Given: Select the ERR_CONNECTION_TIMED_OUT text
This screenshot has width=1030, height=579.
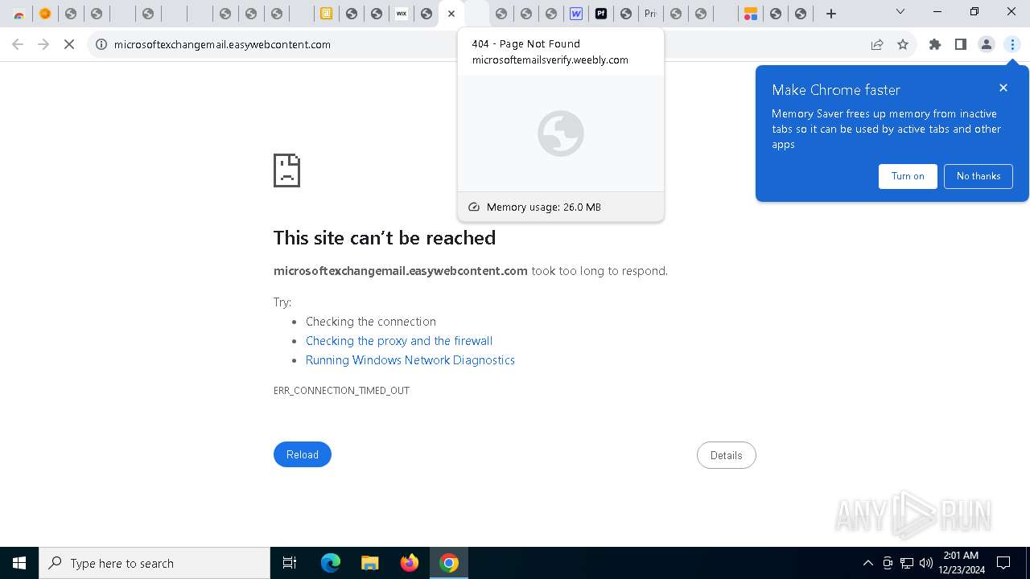Looking at the screenshot, I should coord(341,391).
